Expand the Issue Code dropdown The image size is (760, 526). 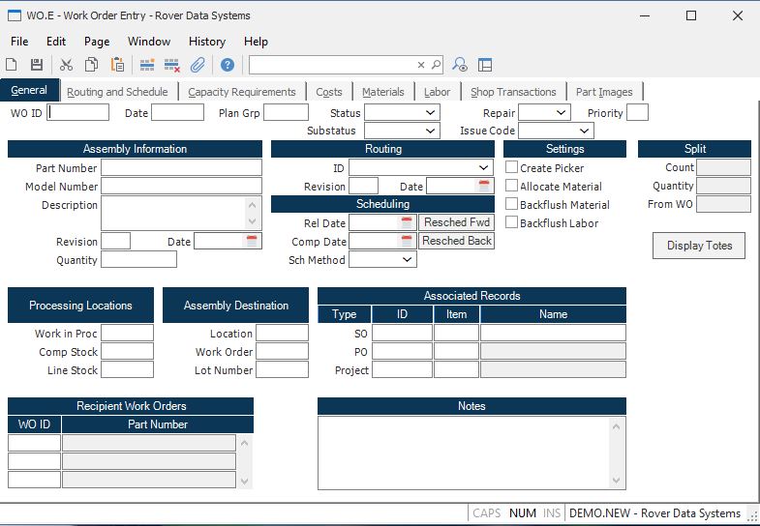coord(584,131)
